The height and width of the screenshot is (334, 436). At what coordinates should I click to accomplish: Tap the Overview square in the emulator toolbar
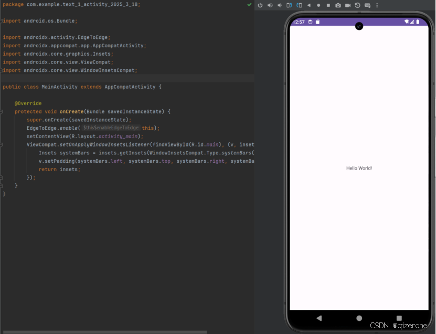tap(328, 5)
